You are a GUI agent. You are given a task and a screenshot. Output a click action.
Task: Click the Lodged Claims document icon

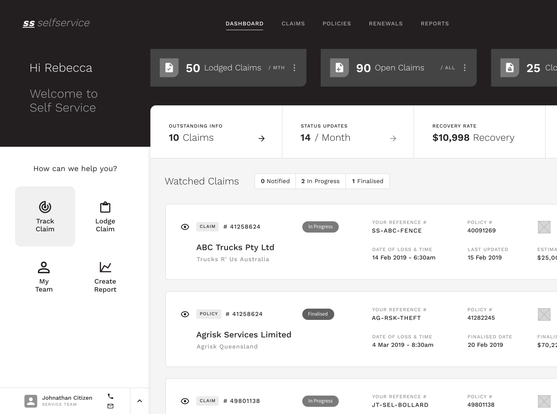click(170, 67)
